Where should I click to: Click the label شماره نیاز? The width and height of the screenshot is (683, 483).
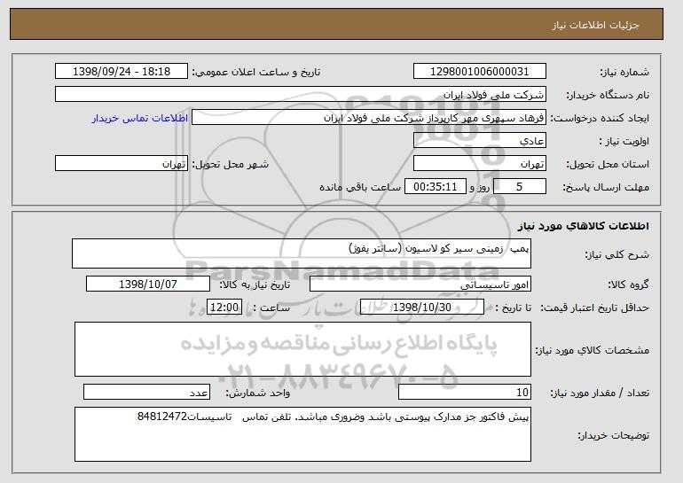624,72
